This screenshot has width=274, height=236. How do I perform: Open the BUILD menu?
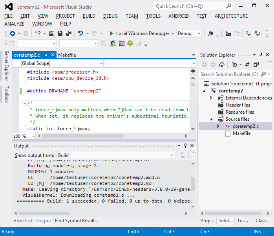(x=89, y=16)
